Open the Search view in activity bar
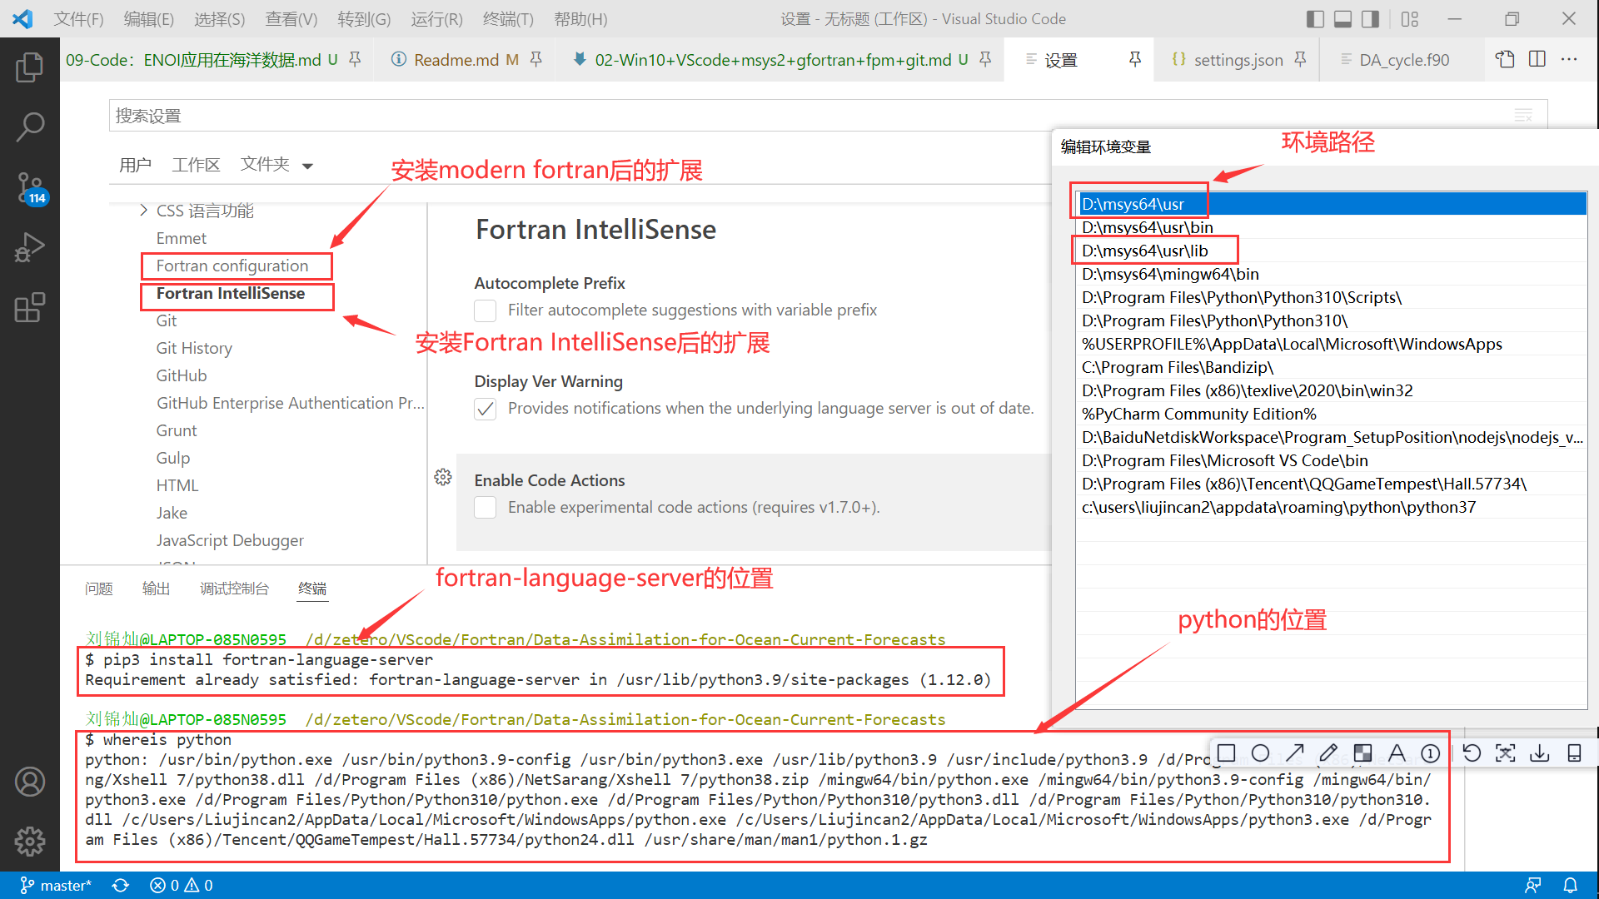Screen dimensions: 1599x899 pos(30,127)
